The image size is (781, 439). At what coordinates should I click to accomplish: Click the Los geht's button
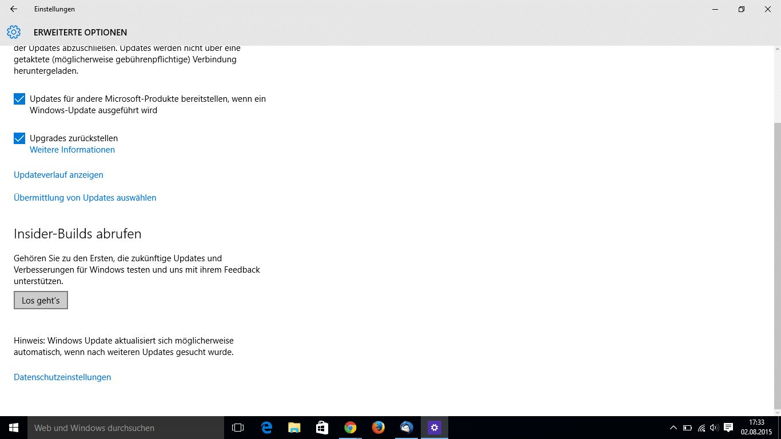click(41, 301)
